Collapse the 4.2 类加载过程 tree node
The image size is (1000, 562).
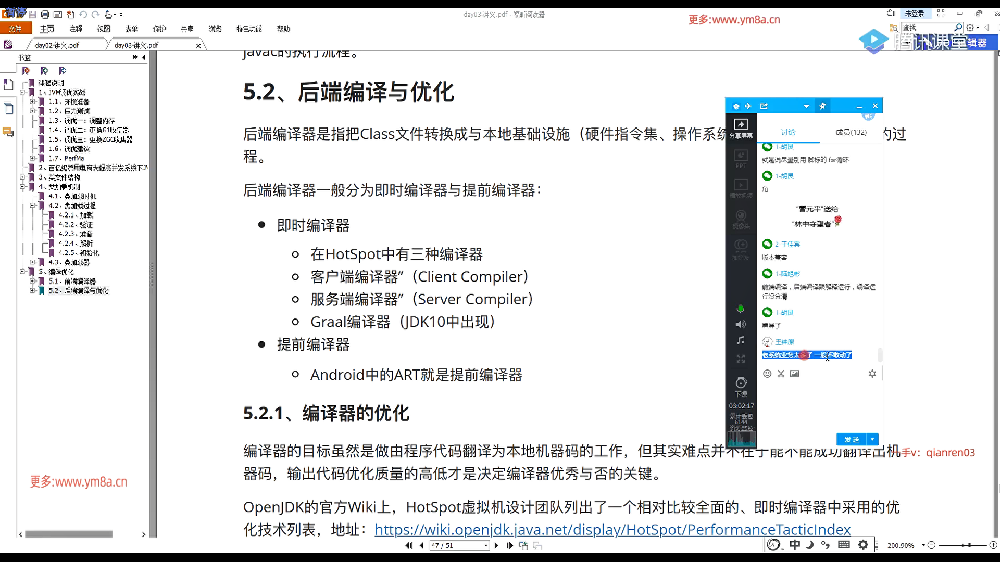pos(32,206)
